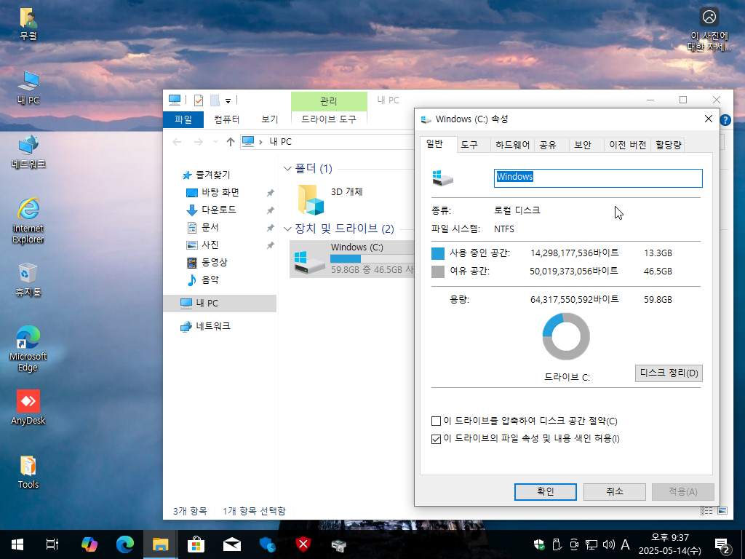The image size is (745, 559).
Task: Click the Up arrow in Explorer navigation
Action: pyautogui.click(x=231, y=142)
